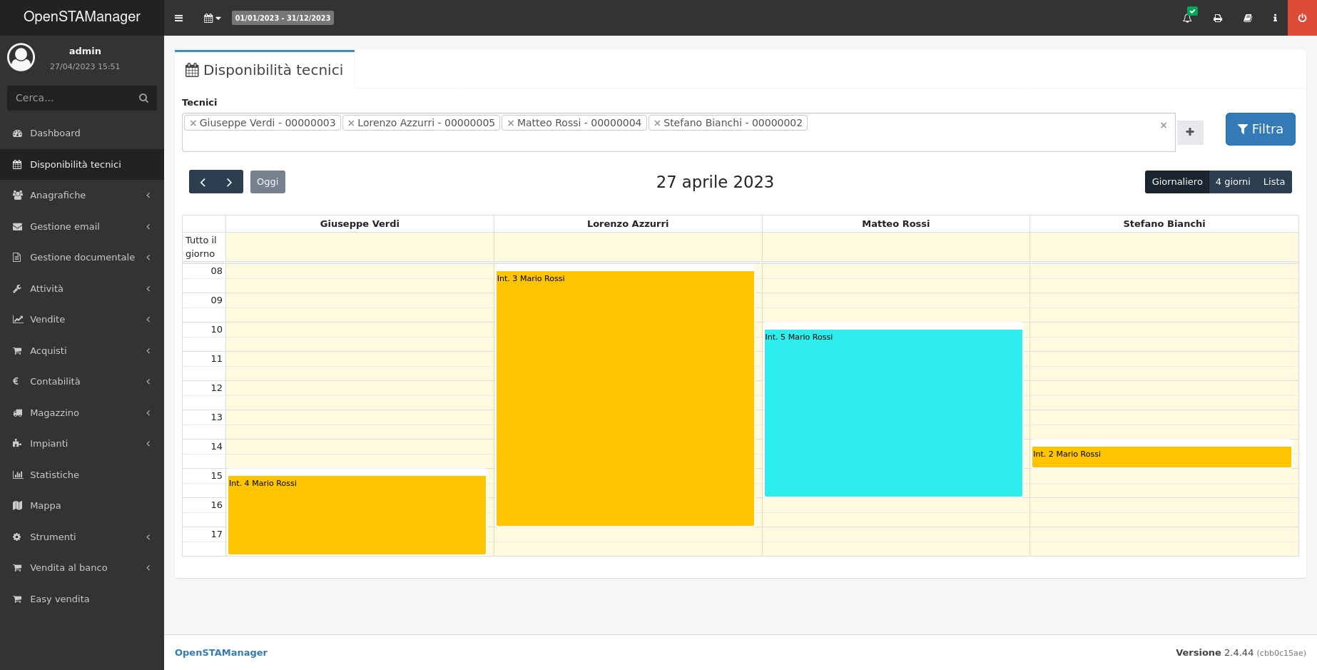
Task: Click the search magnifier icon in sidebar
Action: (x=143, y=98)
